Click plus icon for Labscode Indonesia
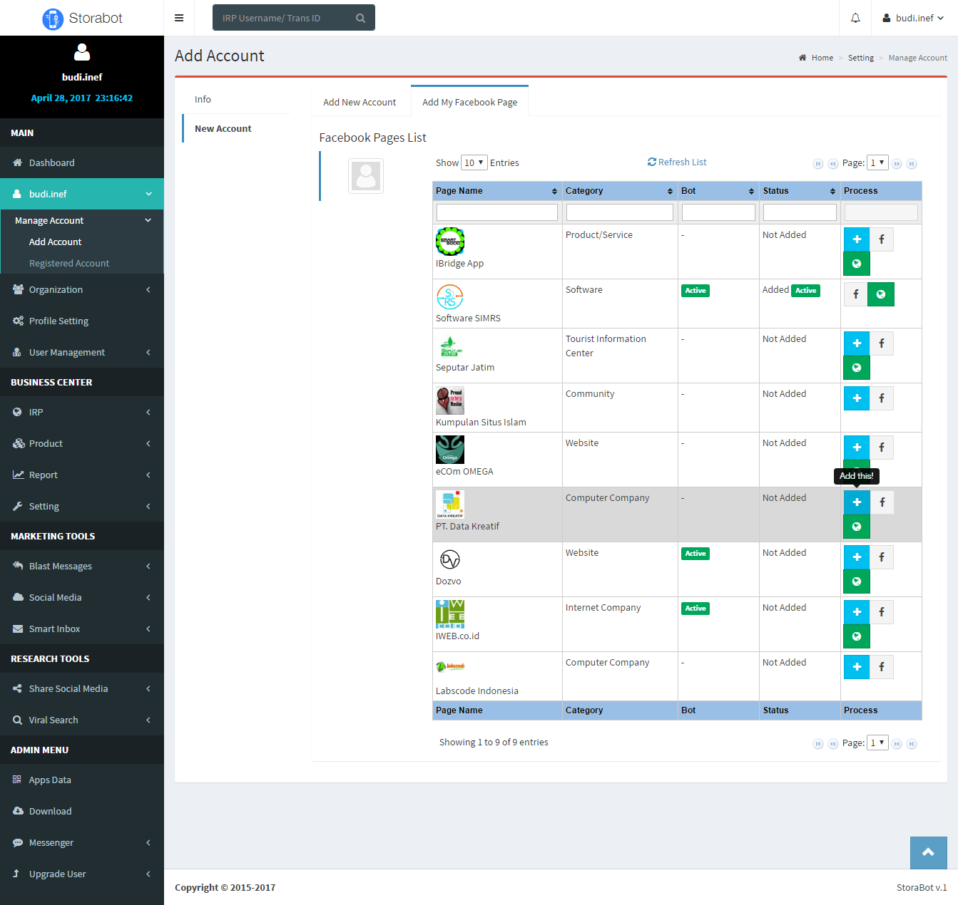 (856, 667)
